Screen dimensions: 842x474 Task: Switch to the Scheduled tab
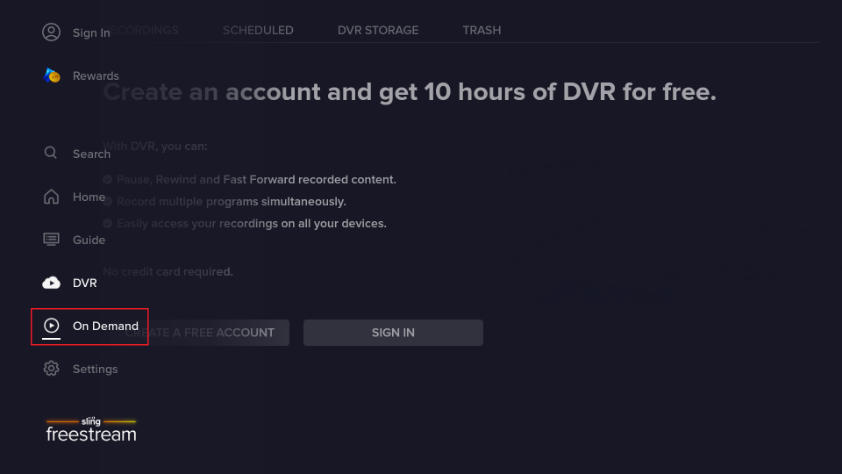(258, 30)
